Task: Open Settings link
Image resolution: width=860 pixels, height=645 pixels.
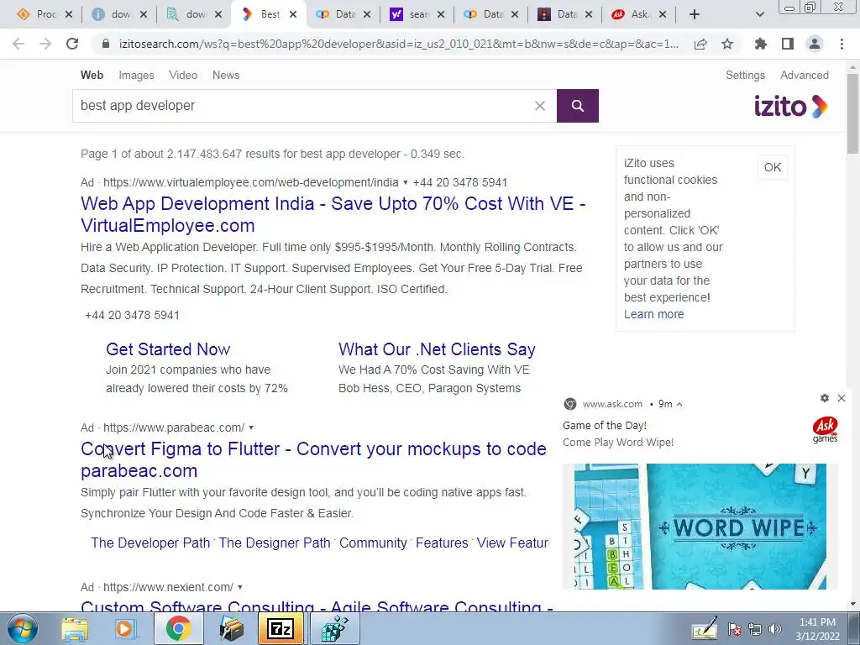Action: click(x=745, y=75)
